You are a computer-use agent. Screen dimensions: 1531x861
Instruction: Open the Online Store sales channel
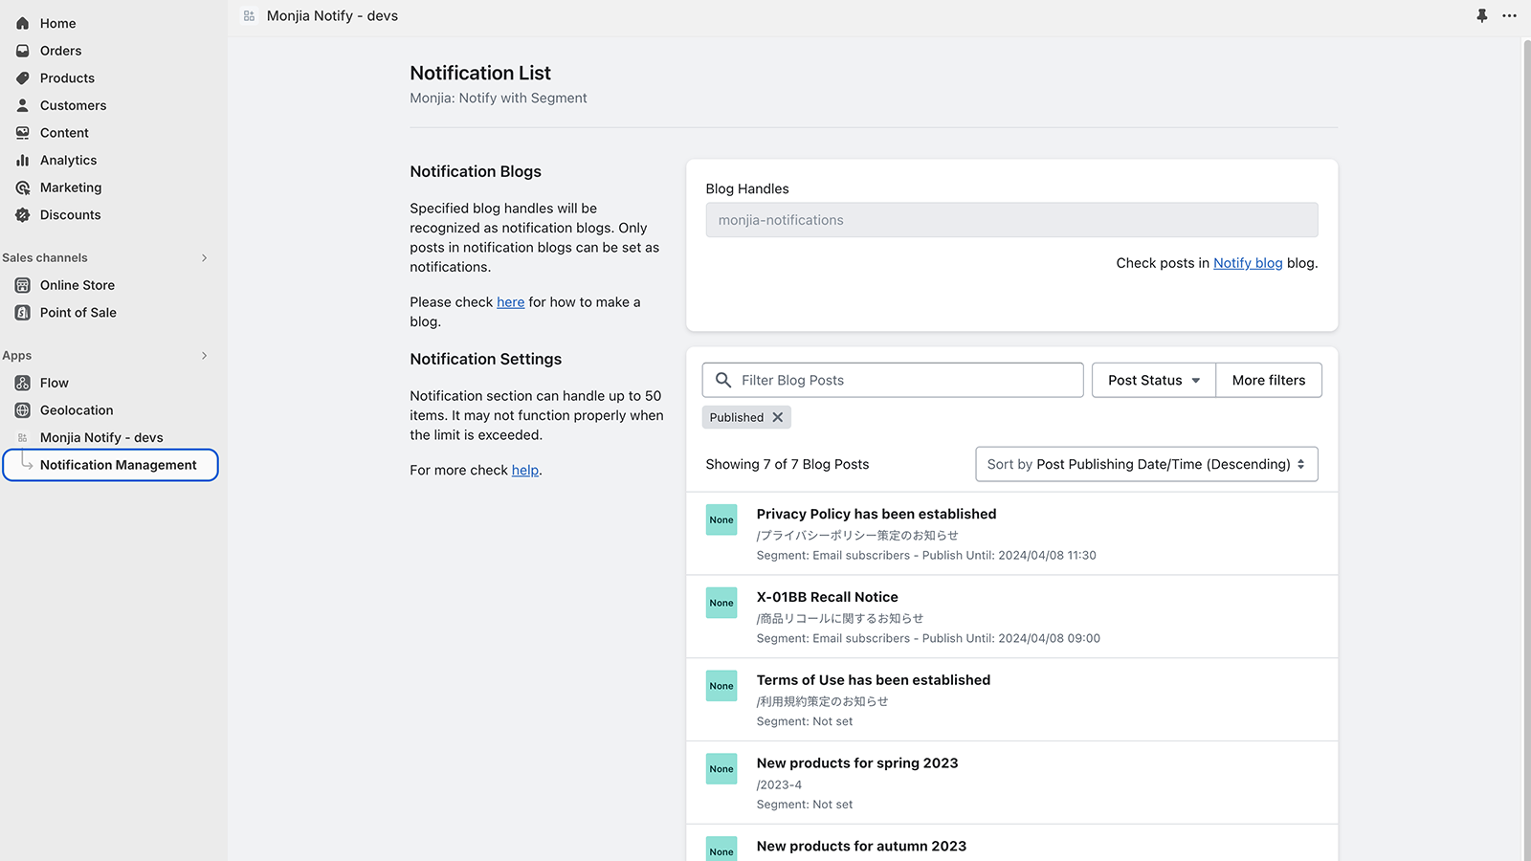point(77,284)
